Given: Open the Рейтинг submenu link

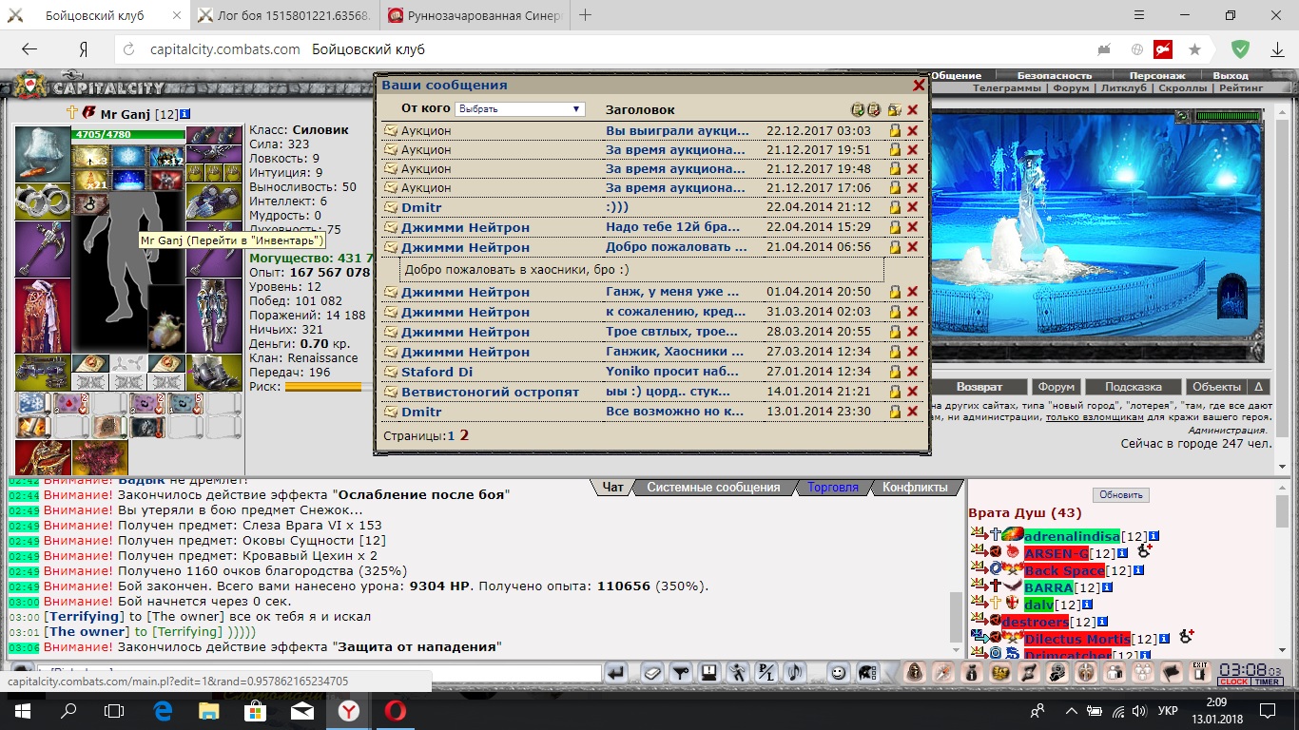Looking at the screenshot, I should (1241, 88).
